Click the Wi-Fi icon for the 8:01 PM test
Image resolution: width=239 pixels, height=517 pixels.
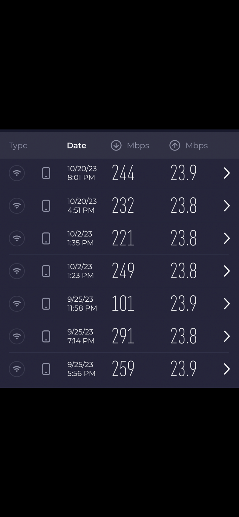coord(17,173)
